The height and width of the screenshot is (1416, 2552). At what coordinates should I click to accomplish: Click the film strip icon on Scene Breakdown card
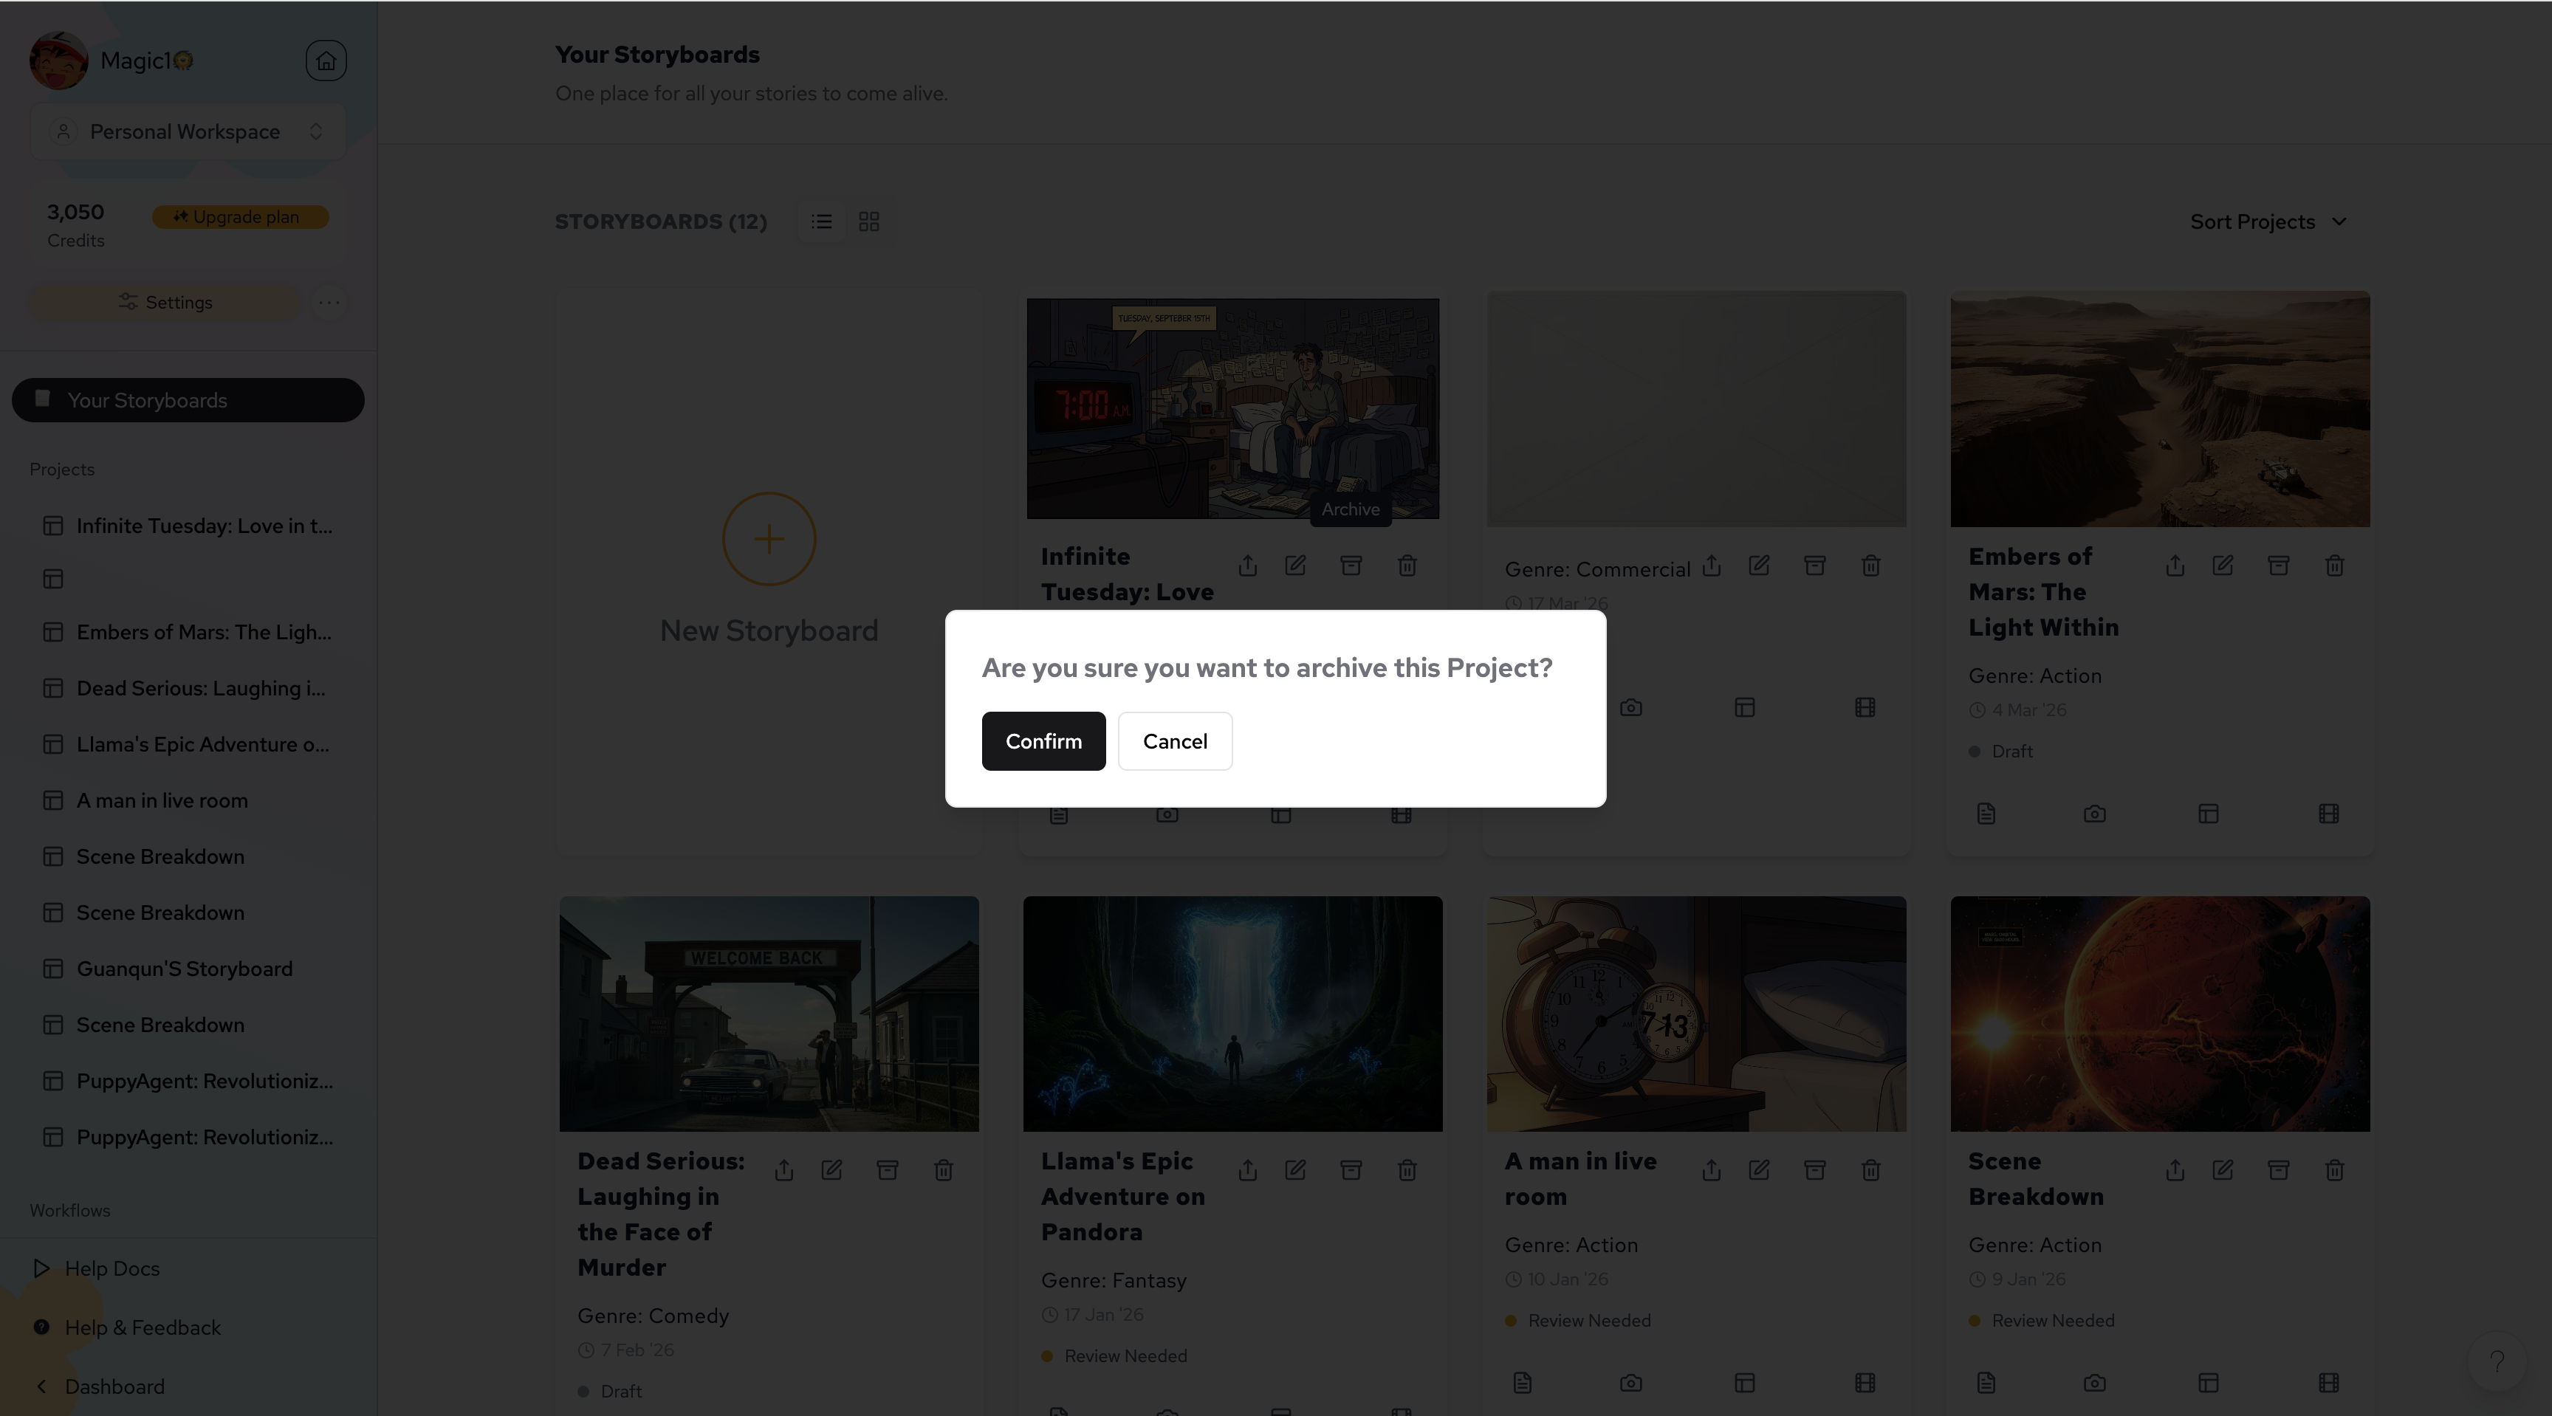coord(2328,1382)
